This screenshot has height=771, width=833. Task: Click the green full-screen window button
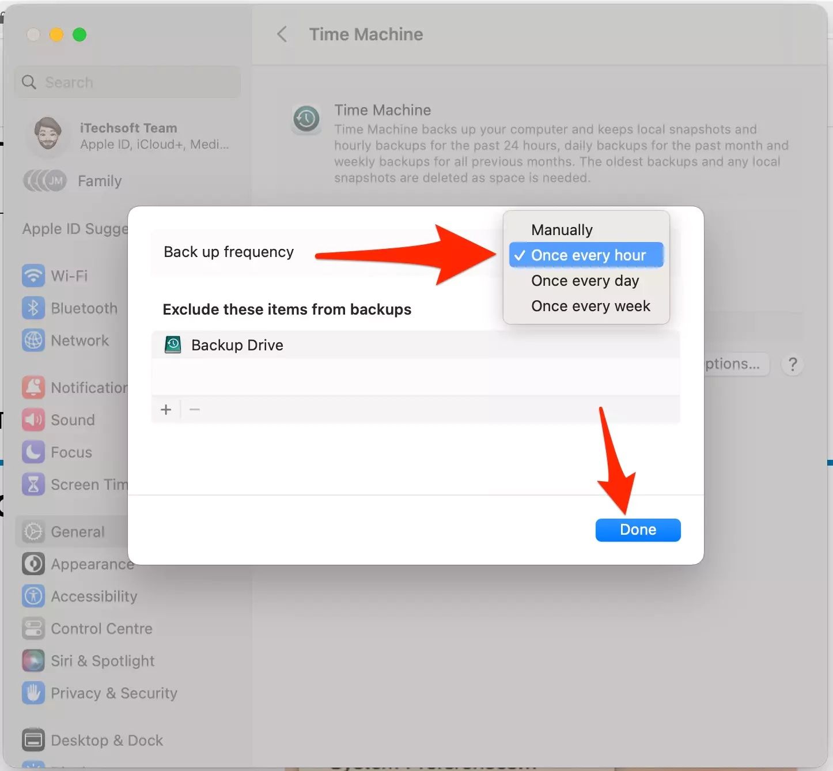coord(79,35)
